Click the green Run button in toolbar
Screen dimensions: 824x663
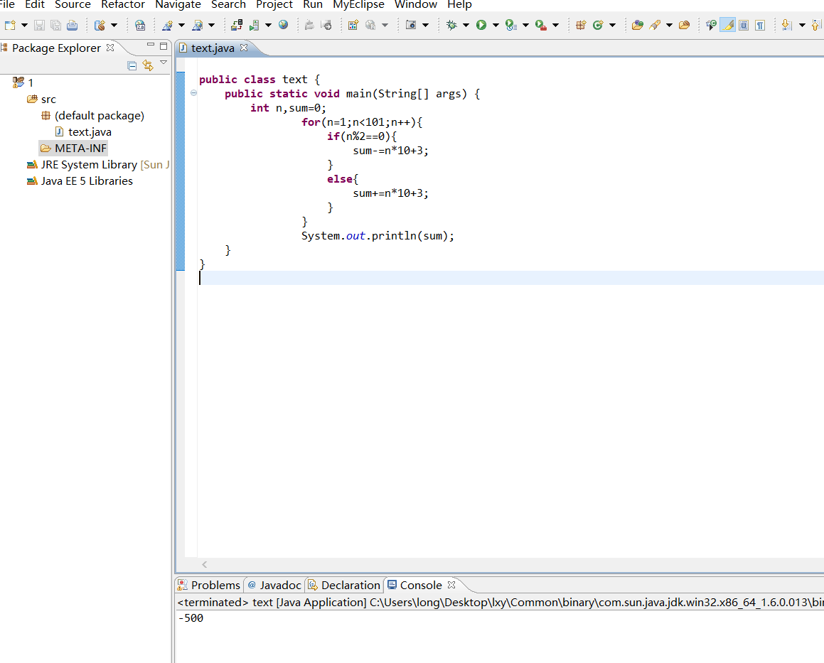click(481, 25)
